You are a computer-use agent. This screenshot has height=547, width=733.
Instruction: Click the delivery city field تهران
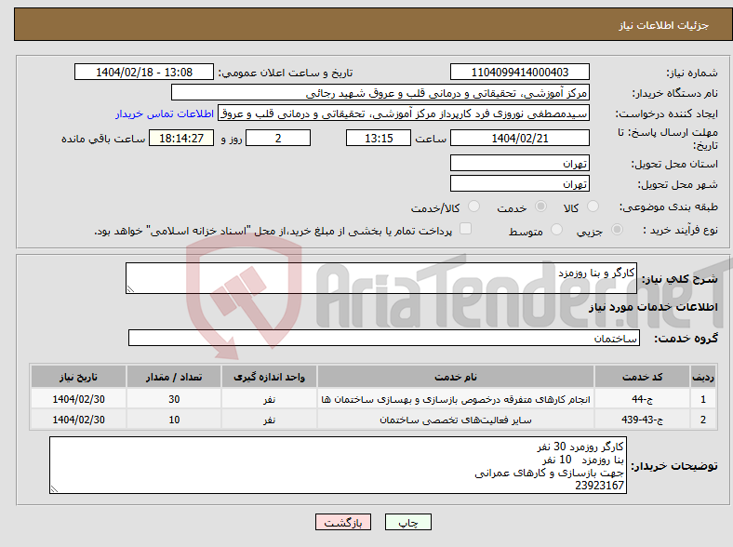coord(519,184)
